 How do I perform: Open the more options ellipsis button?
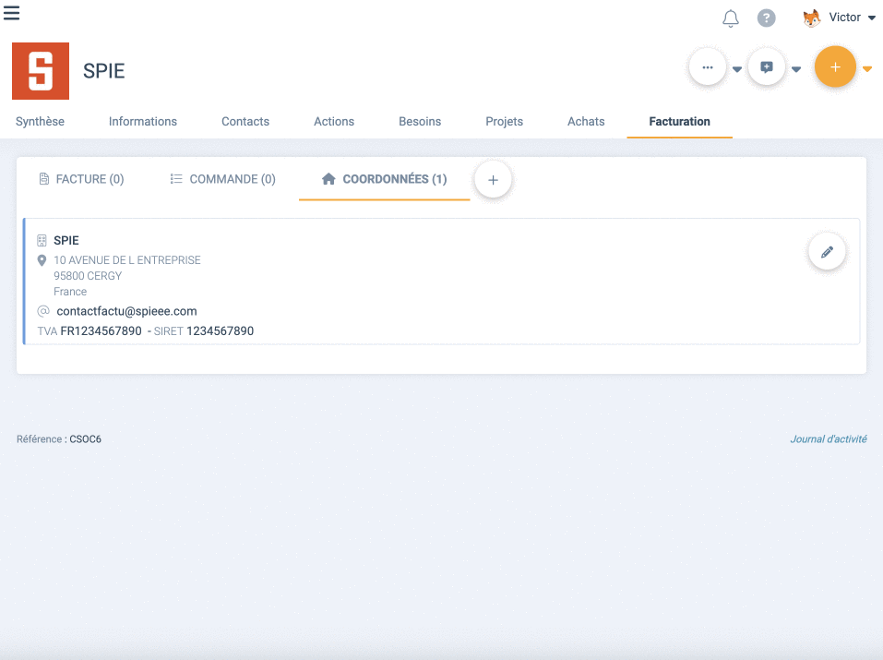click(708, 67)
